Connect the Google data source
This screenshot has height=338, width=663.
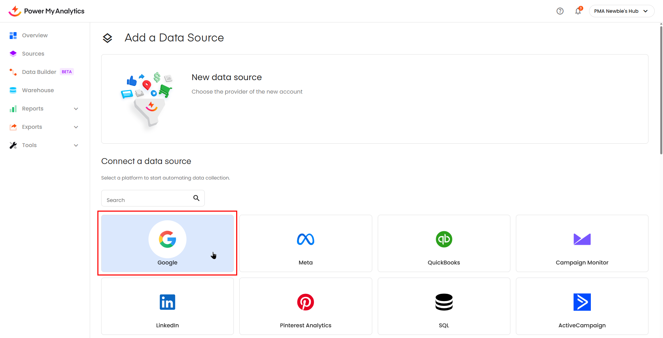167,243
